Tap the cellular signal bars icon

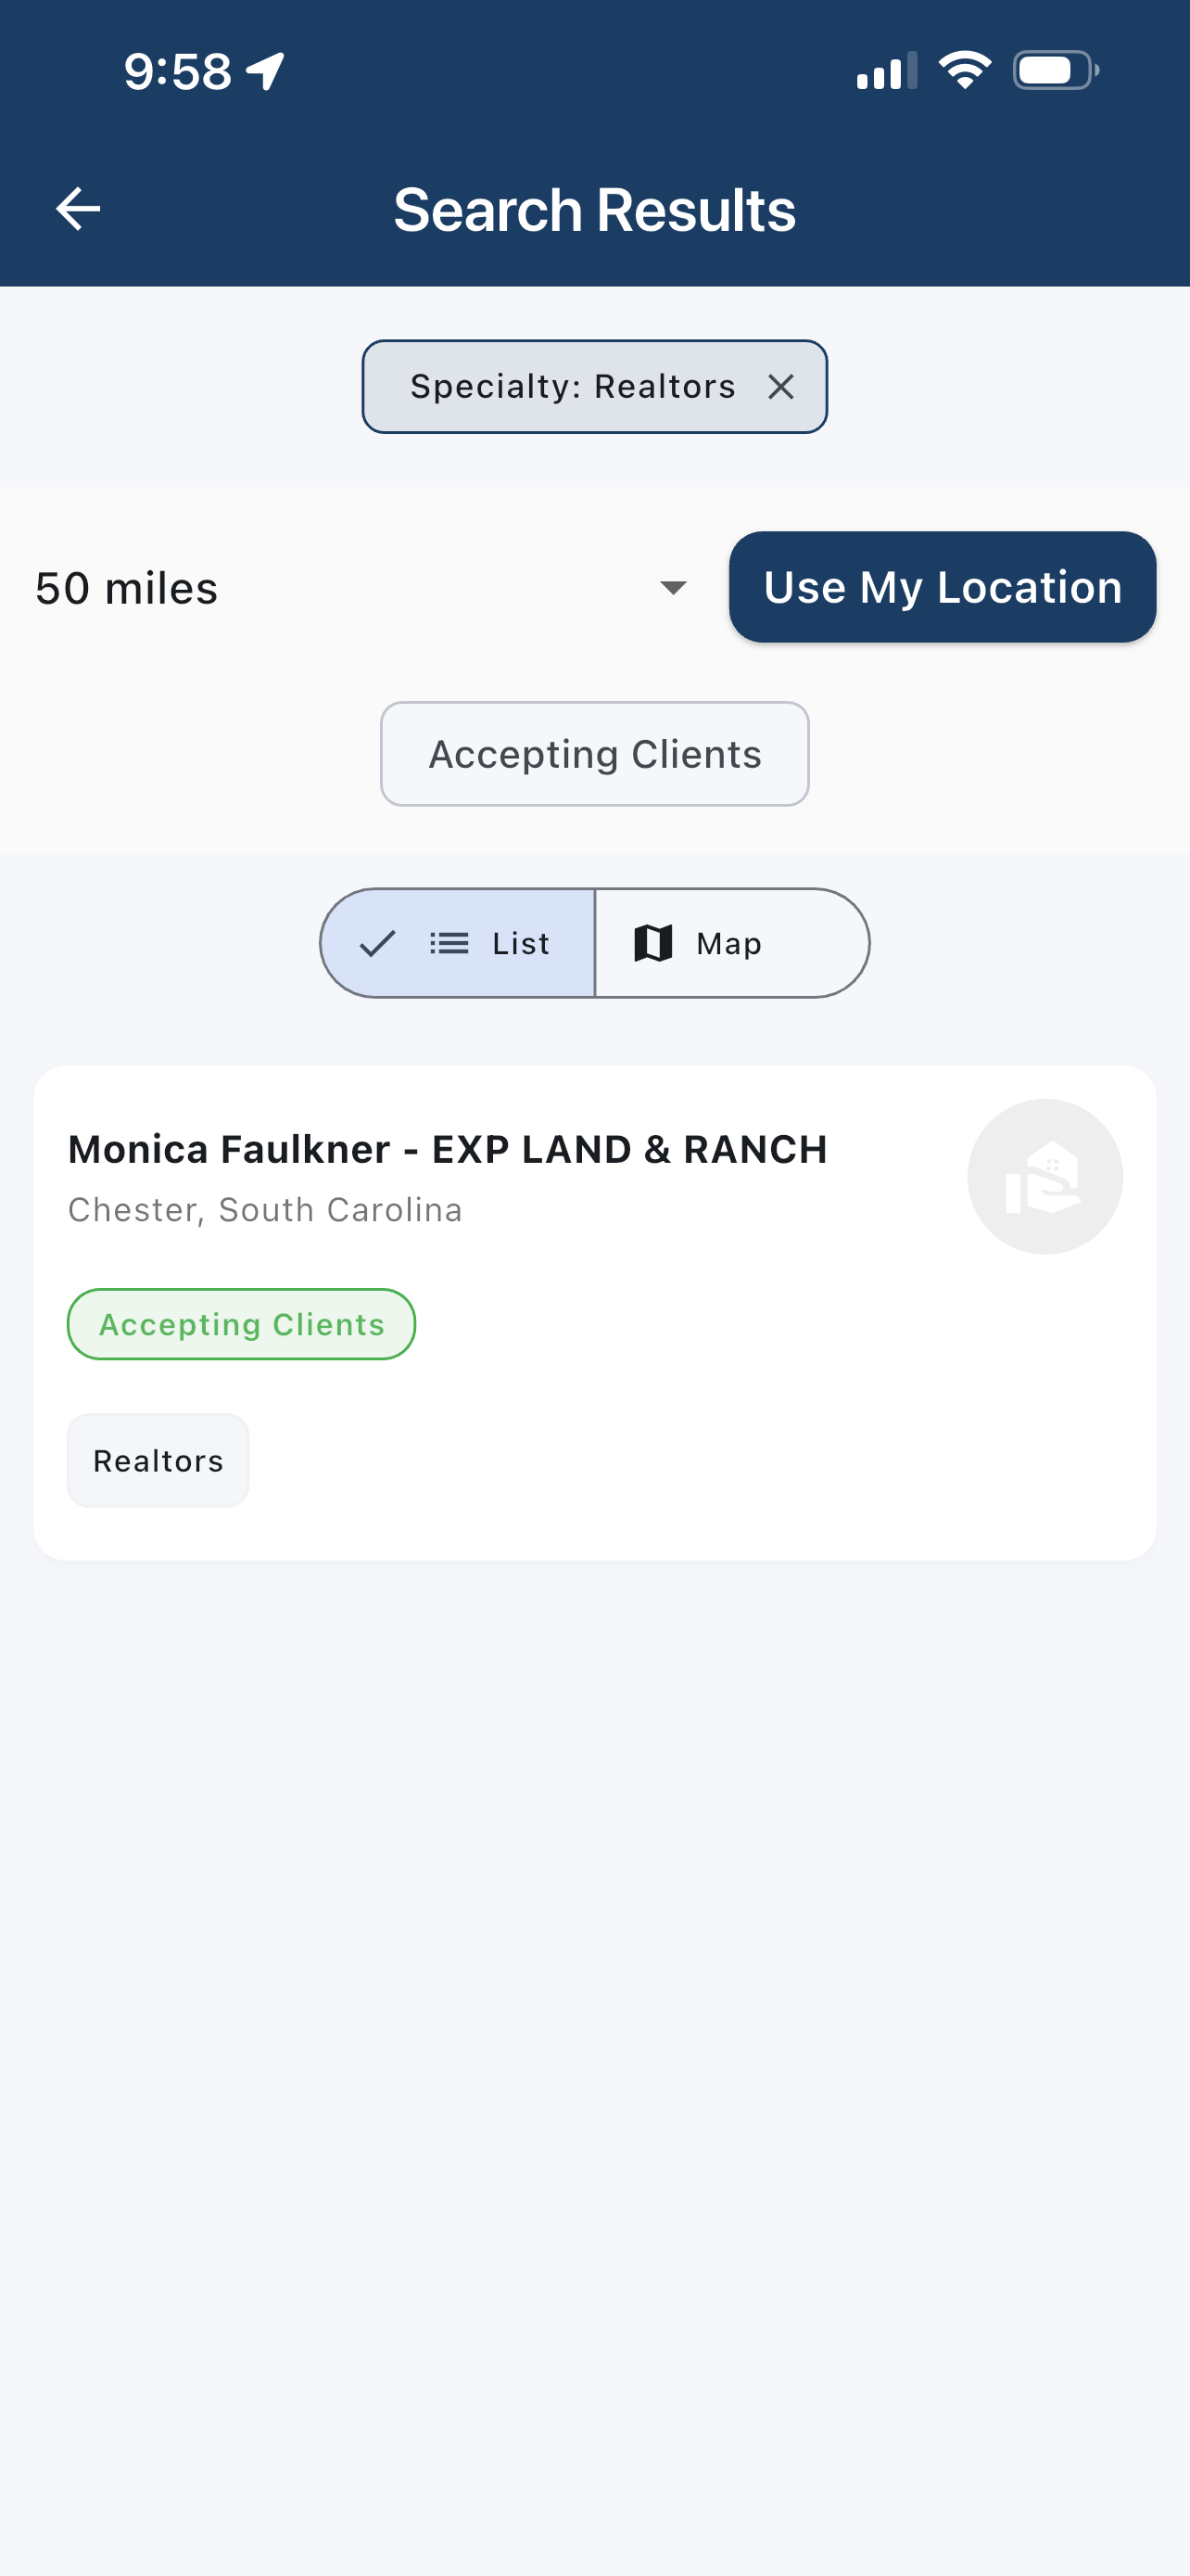point(886,71)
